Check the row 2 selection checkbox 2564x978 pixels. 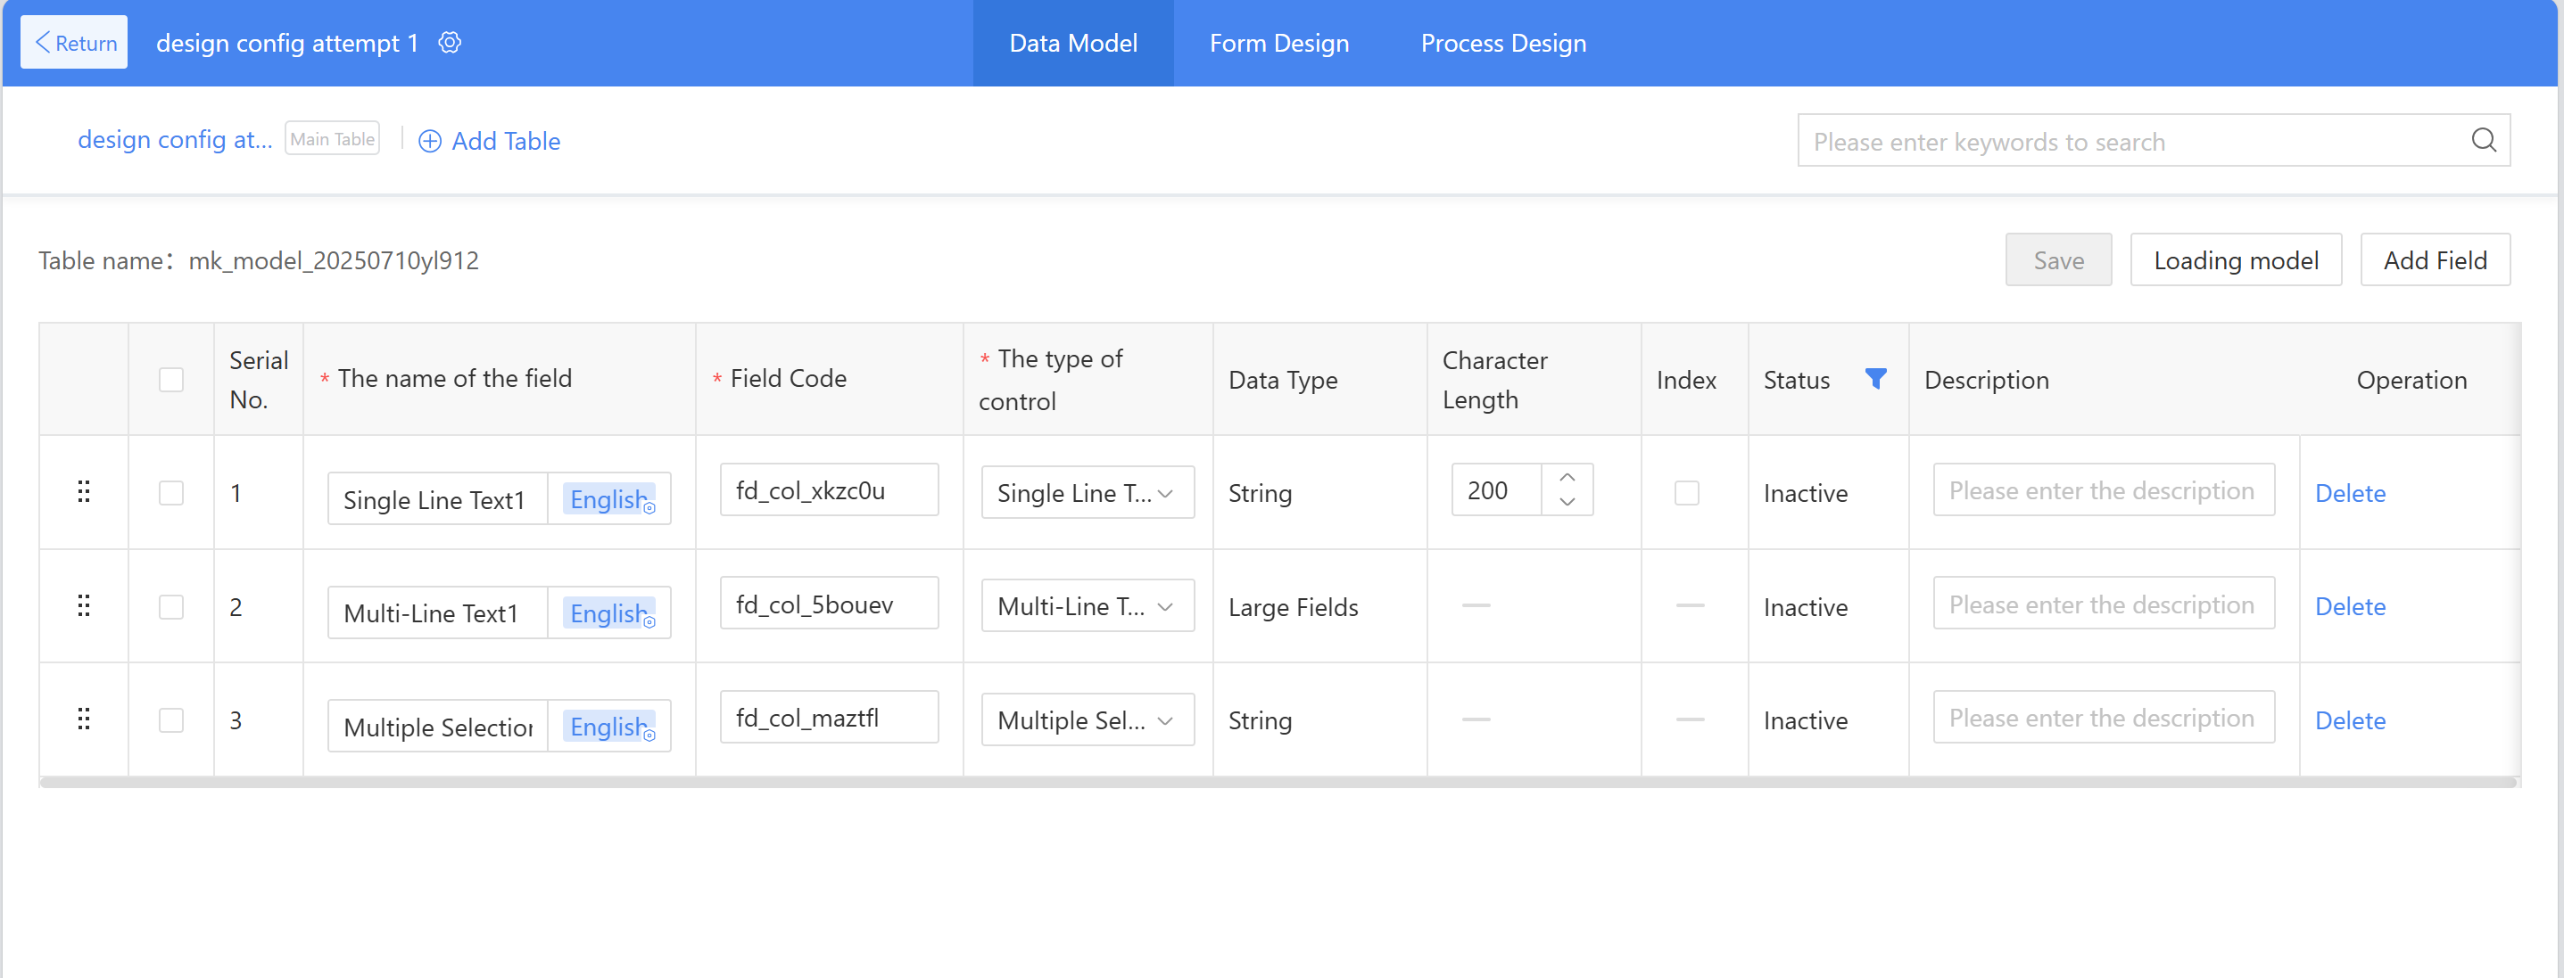[x=171, y=607]
